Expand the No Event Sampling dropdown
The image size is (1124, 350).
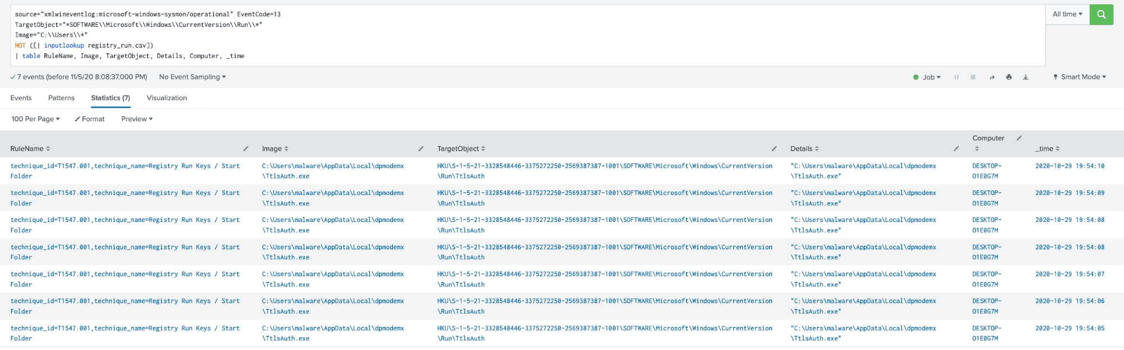pyautogui.click(x=192, y=77)
